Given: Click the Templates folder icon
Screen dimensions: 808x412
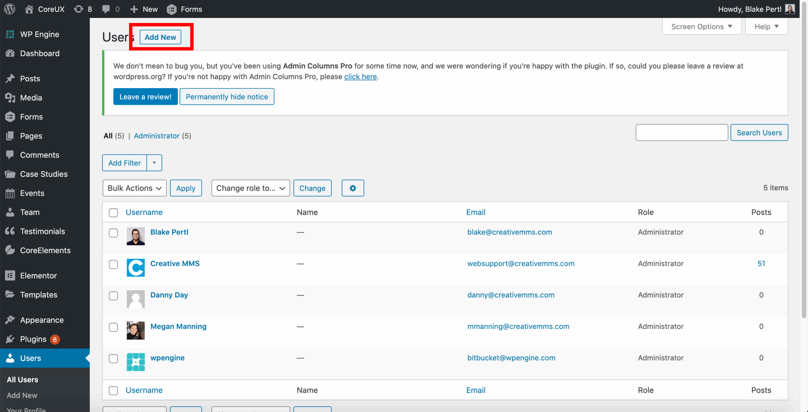Looking at the screenshot, I should pos(10,295).
